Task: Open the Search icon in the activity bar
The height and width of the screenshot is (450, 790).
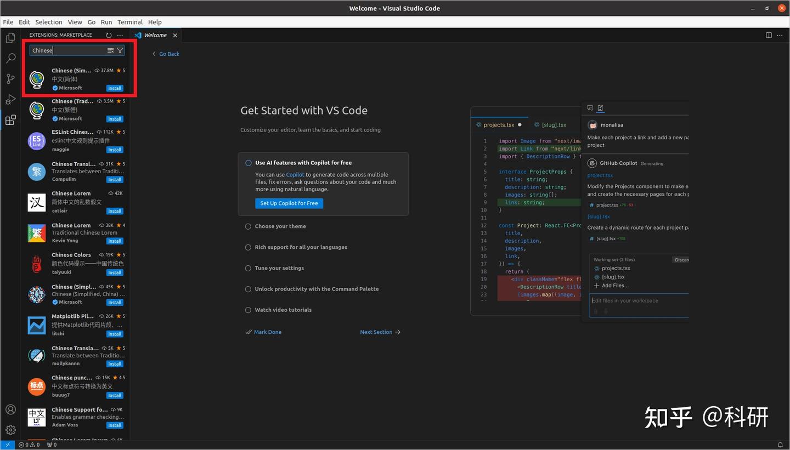Action: point(10,58)
